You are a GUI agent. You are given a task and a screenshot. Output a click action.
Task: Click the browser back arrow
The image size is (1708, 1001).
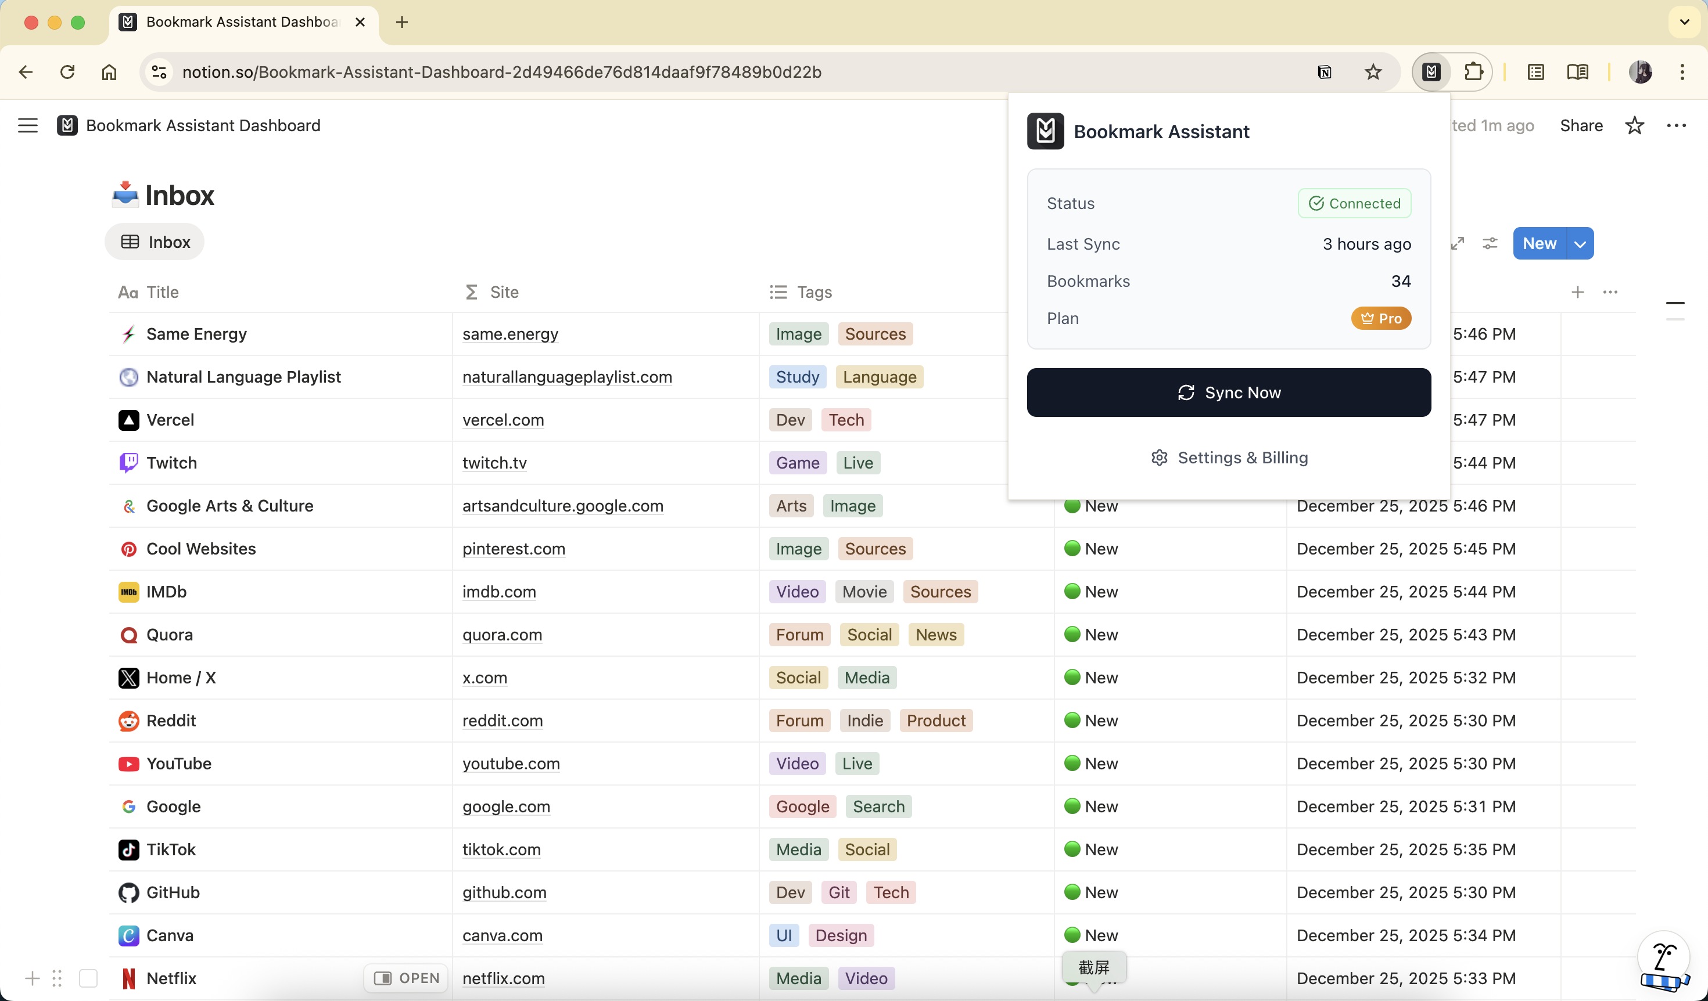point(26,72)
